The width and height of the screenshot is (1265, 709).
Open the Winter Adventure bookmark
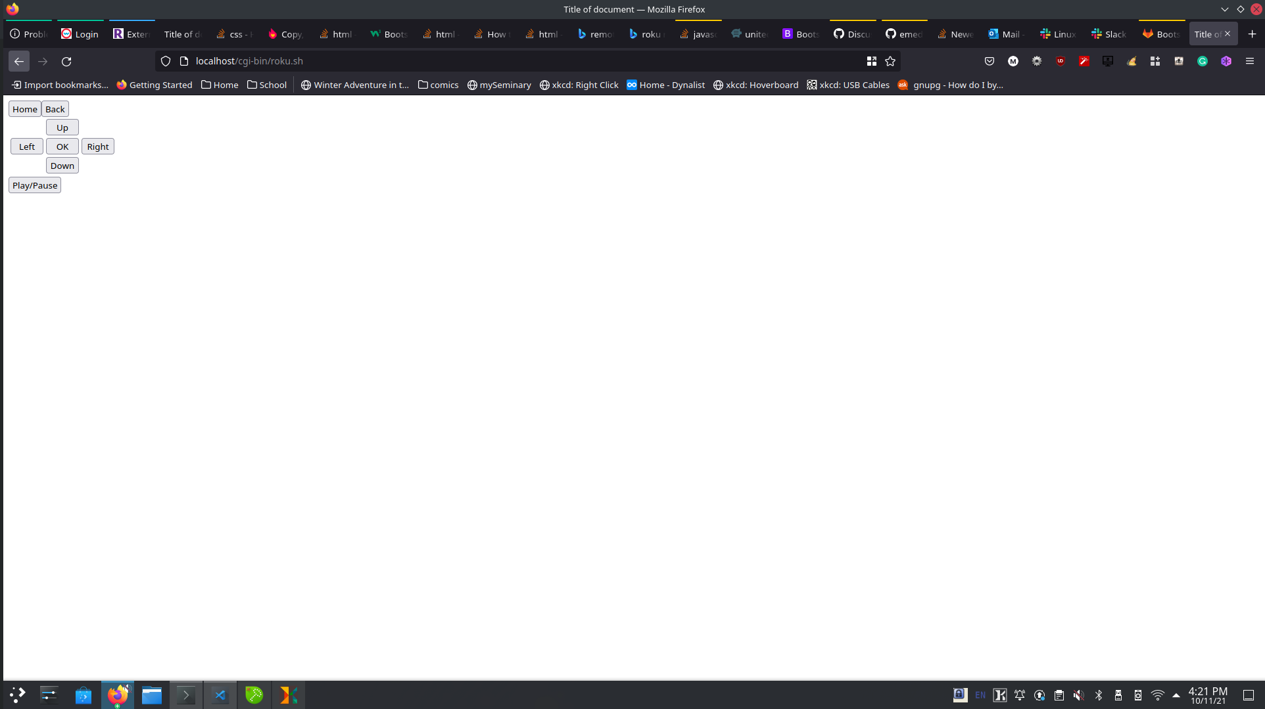coord(355,85)
